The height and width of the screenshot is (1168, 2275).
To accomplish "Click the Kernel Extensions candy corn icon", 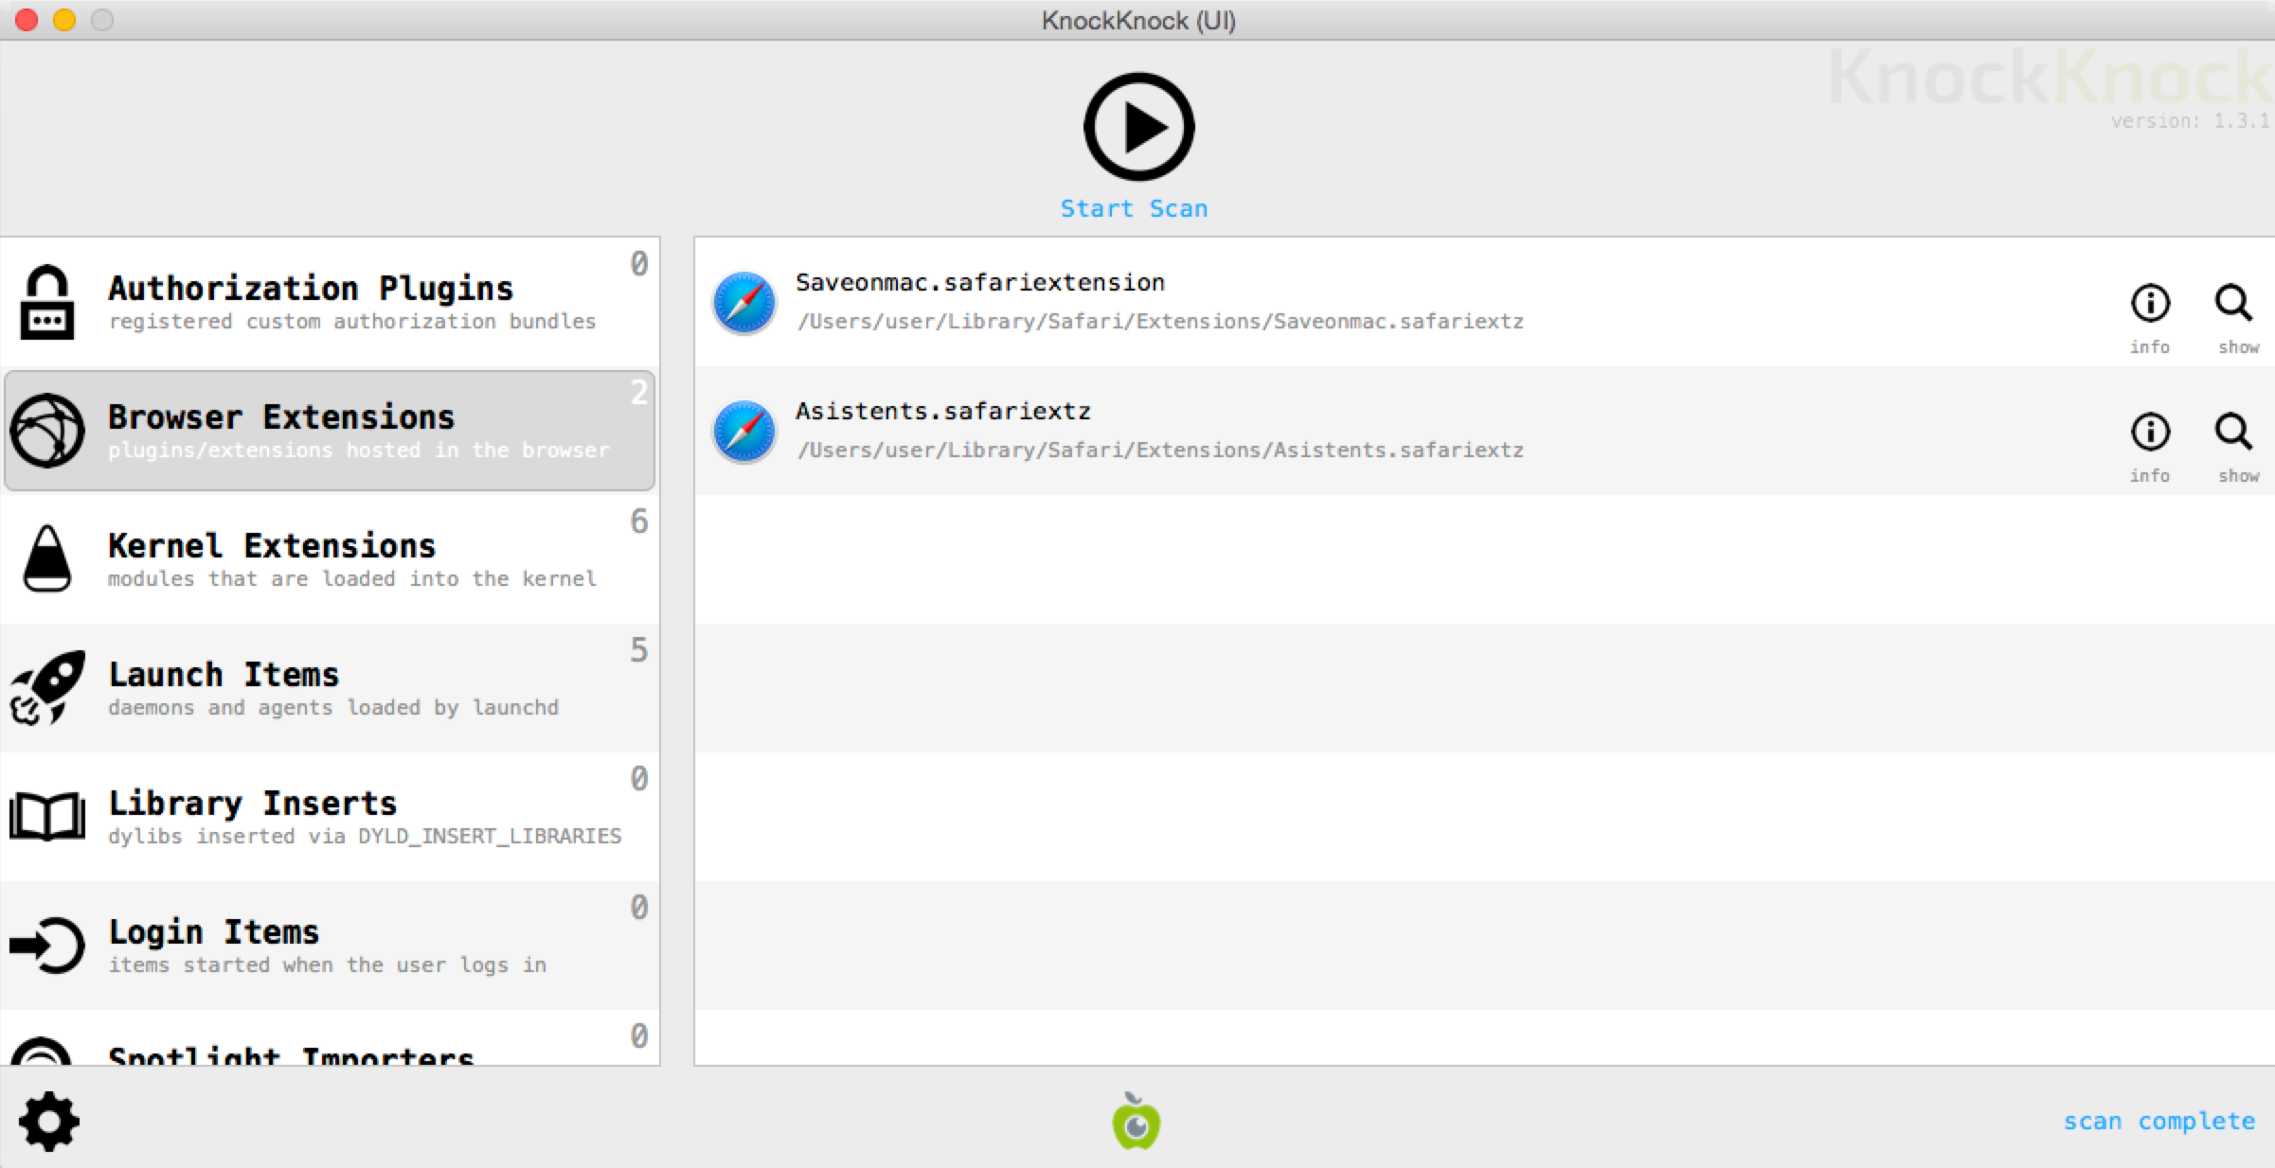I will 47,558.
